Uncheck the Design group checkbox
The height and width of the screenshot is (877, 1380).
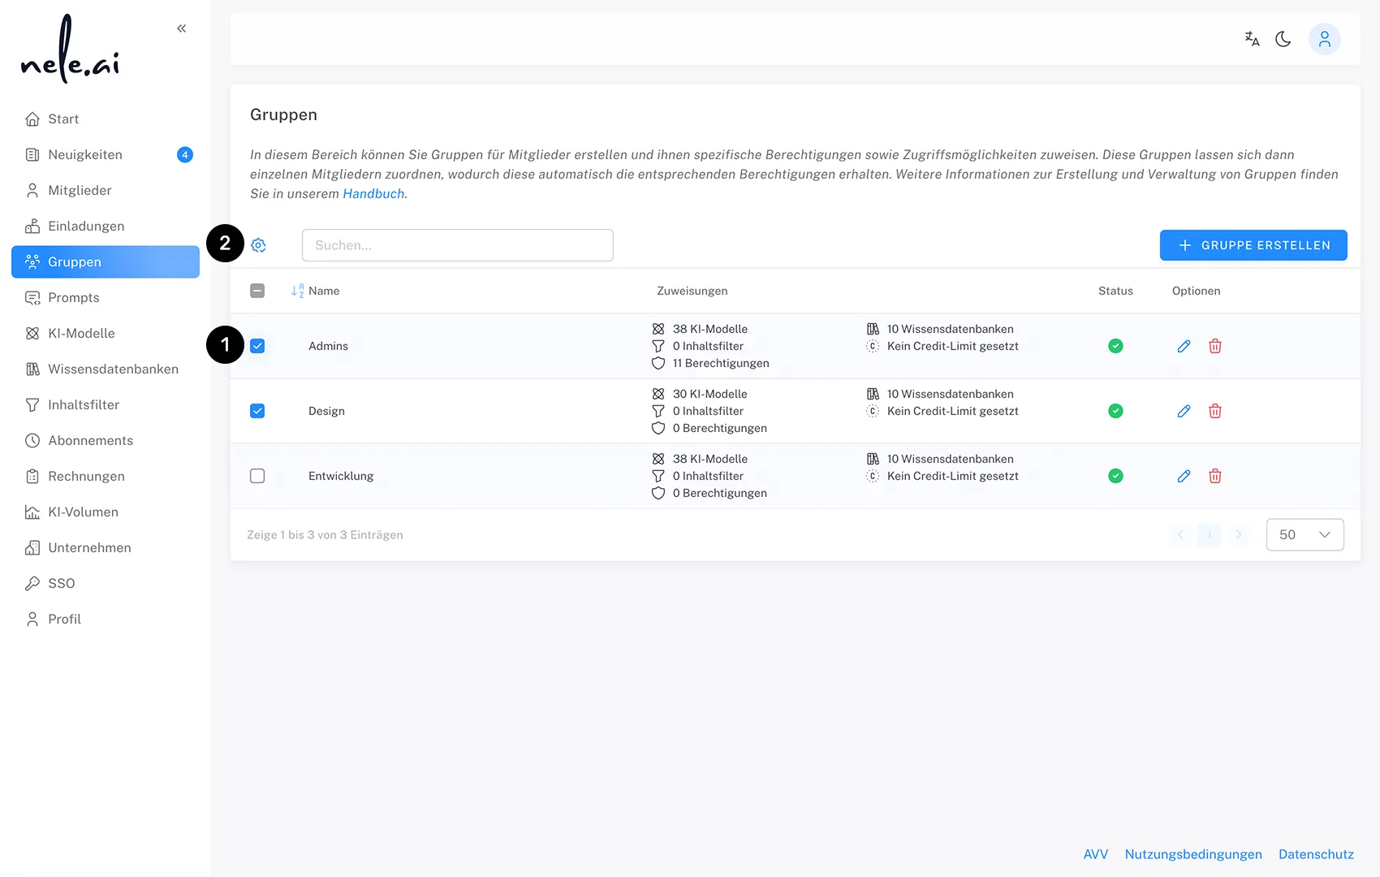click(x=257, y=411)
